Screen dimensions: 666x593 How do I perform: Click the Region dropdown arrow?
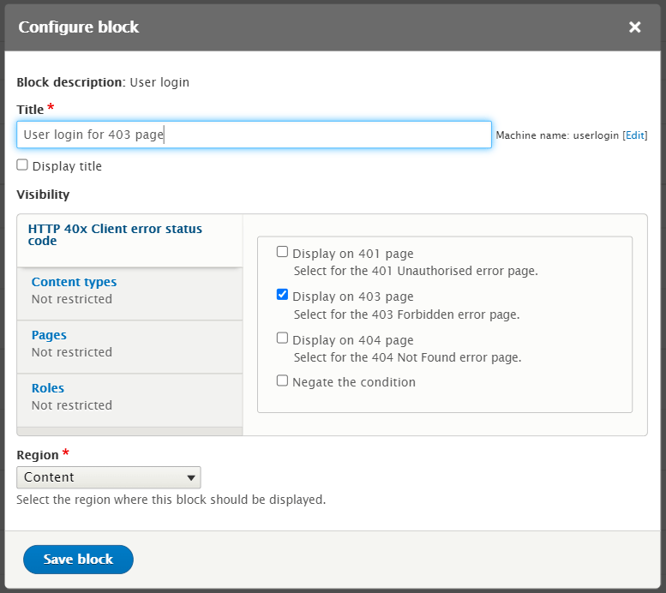pos(191,477)
